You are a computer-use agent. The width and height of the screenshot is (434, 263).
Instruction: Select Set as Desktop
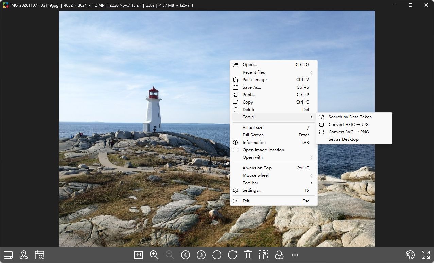click(354, 139)
